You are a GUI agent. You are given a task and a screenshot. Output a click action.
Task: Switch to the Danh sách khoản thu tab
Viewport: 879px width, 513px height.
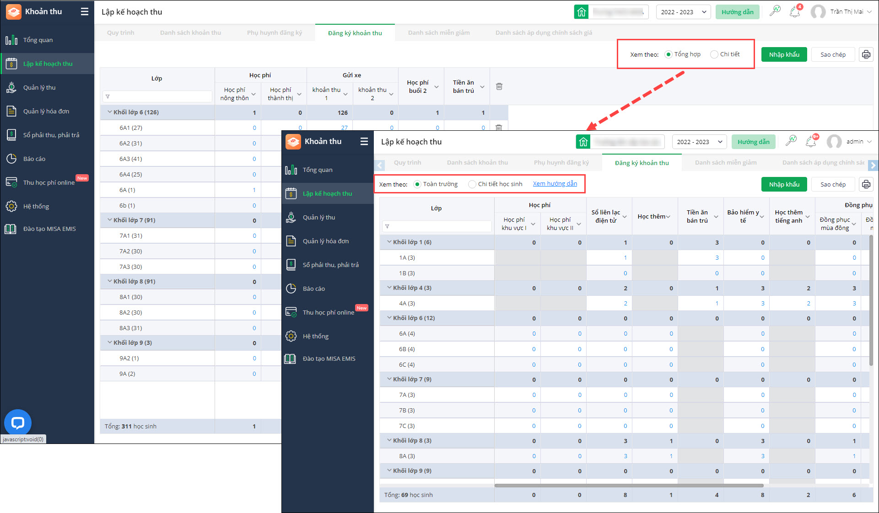click(190, 33)
